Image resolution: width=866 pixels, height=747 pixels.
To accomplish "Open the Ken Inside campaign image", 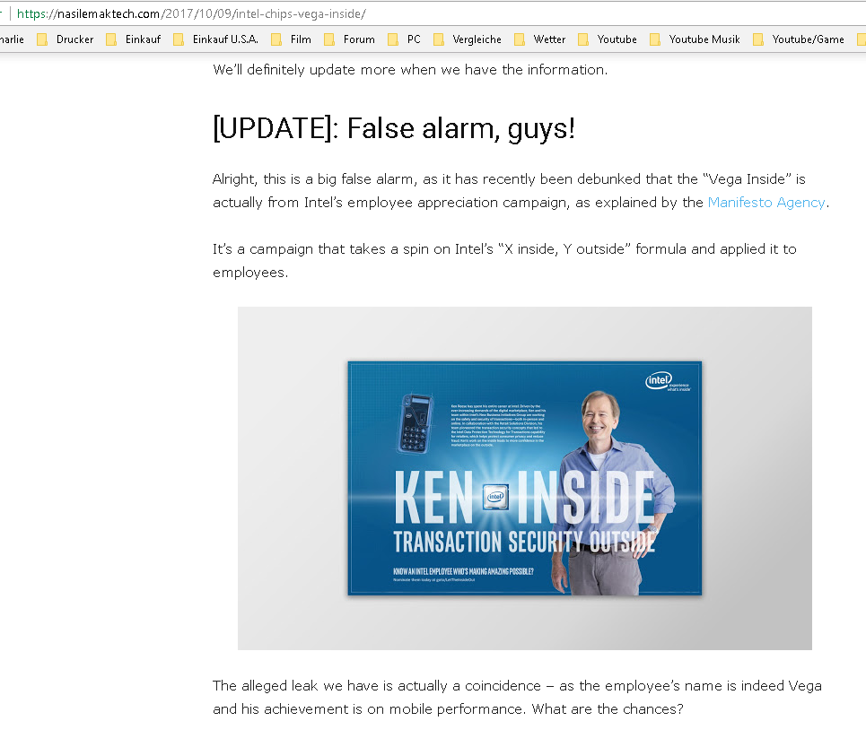I will 525,478.
